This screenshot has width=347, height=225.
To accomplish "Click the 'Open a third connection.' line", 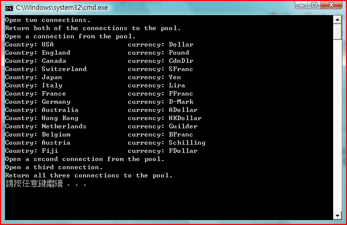I will 54,167.
